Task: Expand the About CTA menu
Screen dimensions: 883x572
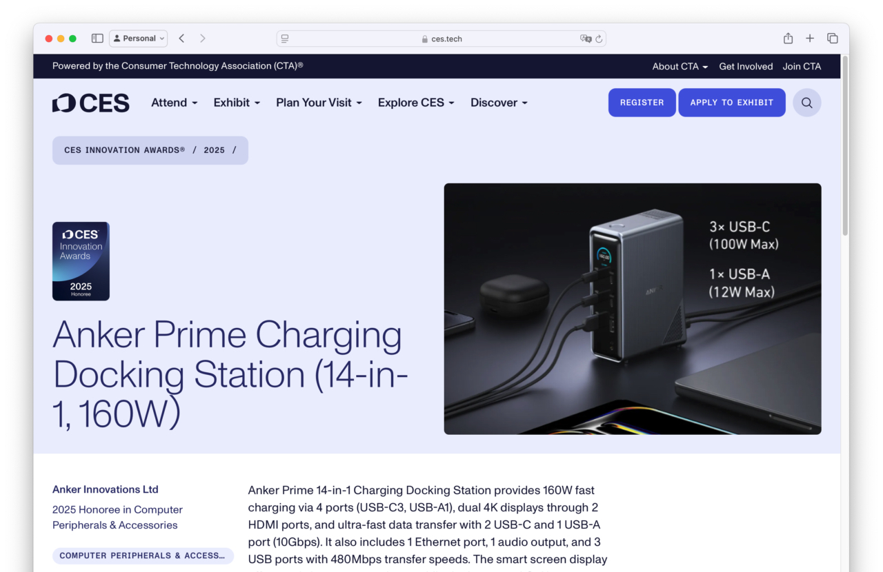Action: 680,66
